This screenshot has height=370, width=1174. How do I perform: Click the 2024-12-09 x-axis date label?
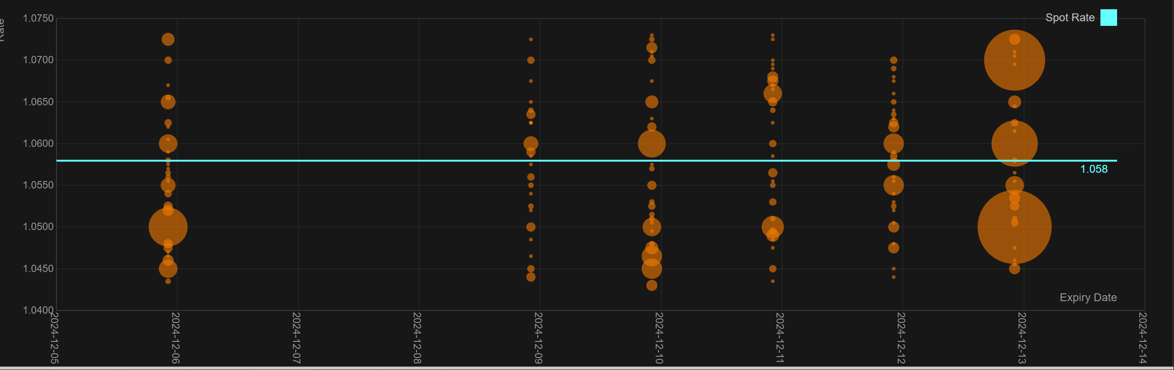539,338
